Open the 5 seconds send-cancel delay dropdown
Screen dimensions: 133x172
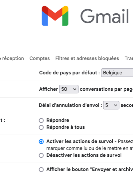[111, 105]
